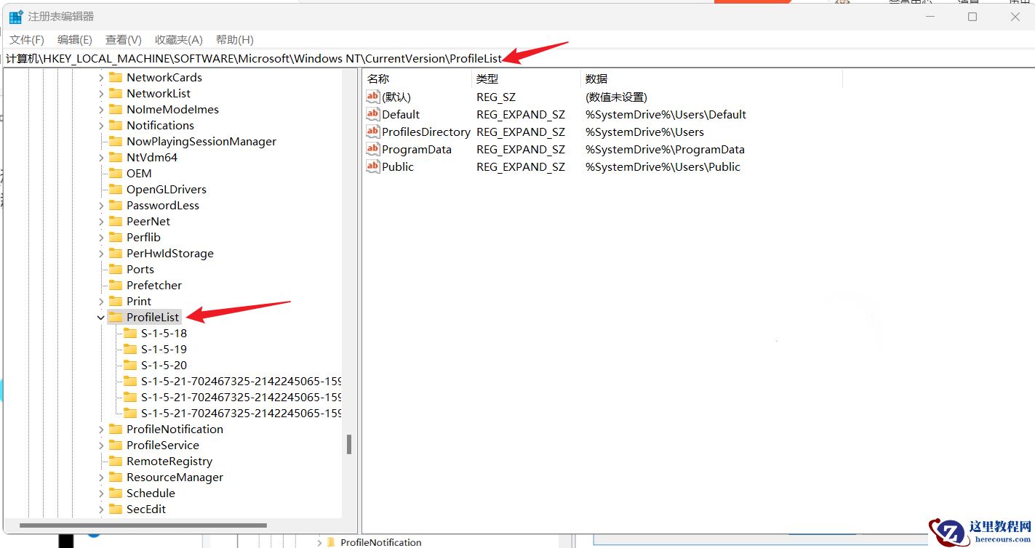This screenshot has height=548, width=1035.
Task: Expand the ResourceManager key arrow
Action: point(100,477)
